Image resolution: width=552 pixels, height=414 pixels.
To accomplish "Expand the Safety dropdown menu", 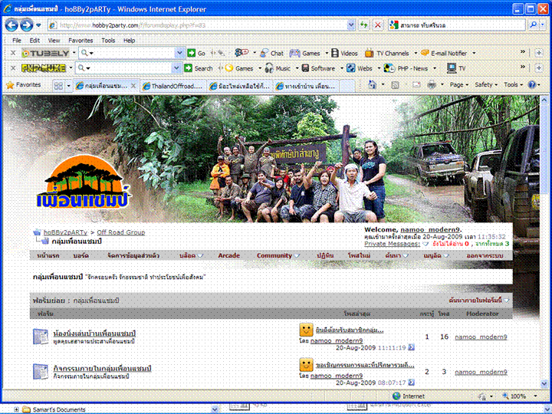I will click(x=486, y=85).
